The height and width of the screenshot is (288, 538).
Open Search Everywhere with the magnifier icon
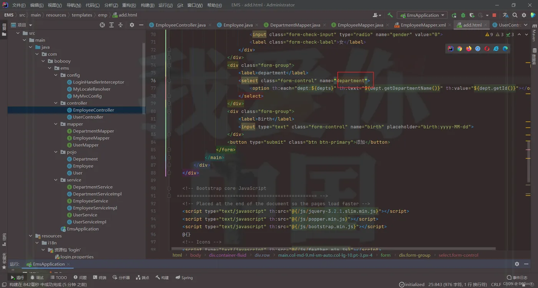coord(515,15)
